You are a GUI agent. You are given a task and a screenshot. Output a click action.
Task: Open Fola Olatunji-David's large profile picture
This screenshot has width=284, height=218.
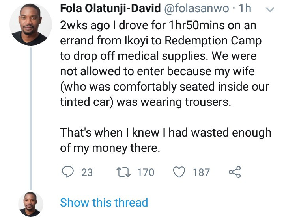click(x=30, y=24)
